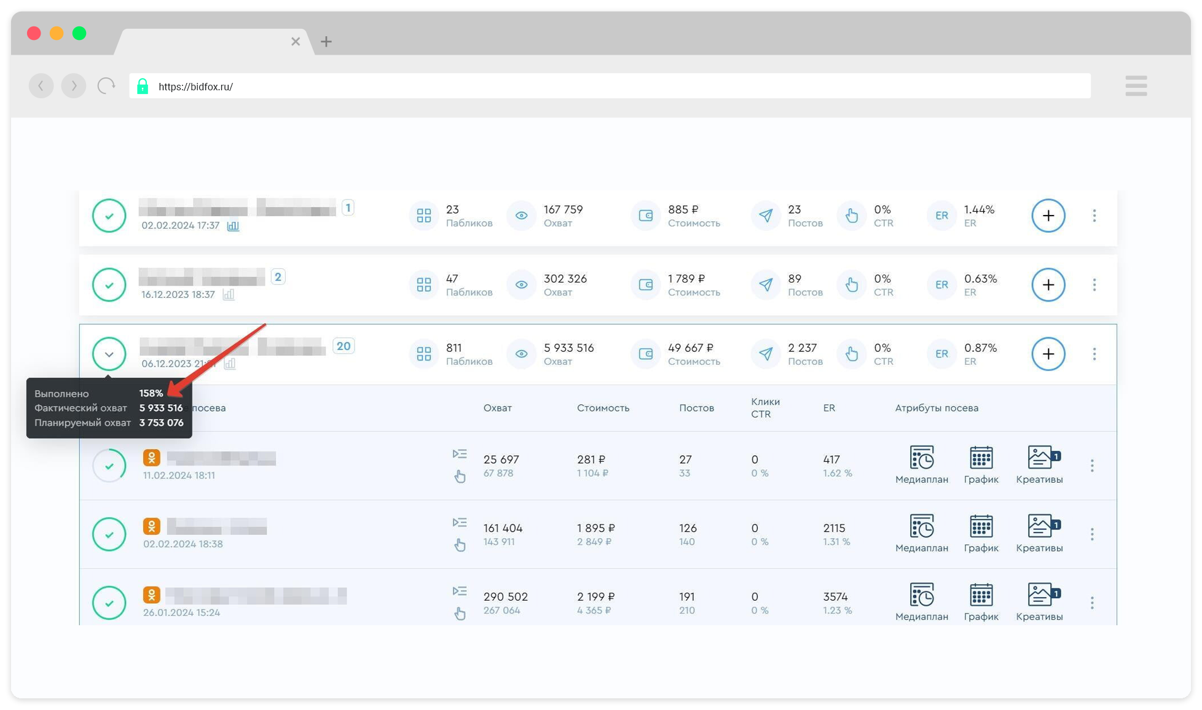Open the browser hamburger menu

1136,86
